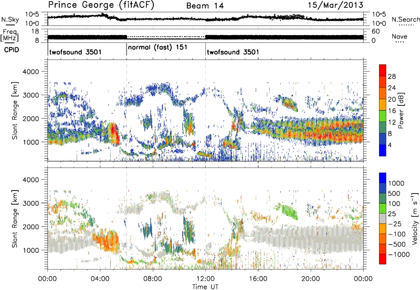Click the bright blue bottom segment of the power color bar
420x290 pixels.
pos(383,150)
